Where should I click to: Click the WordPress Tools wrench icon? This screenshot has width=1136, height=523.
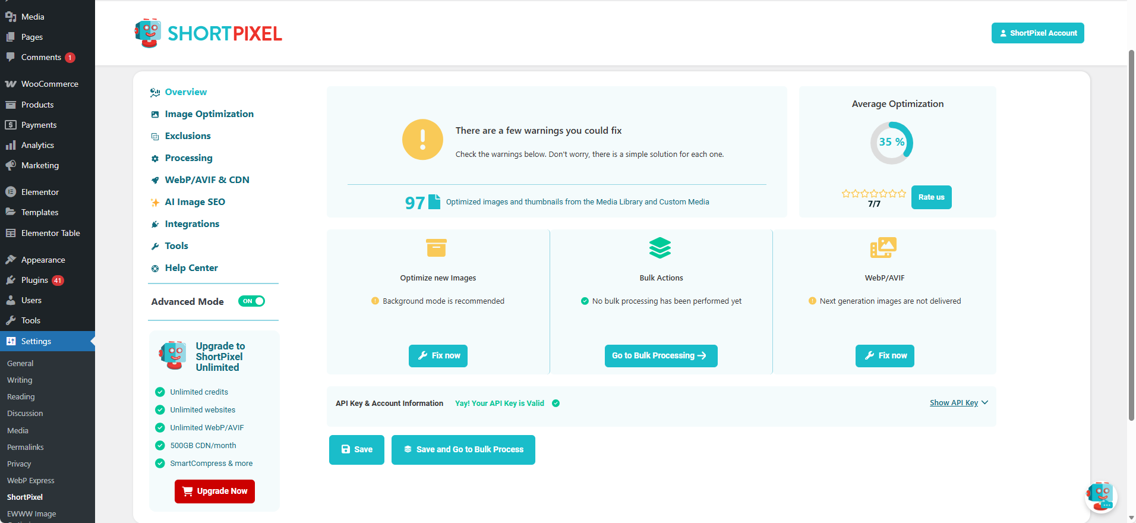tap(11, 320)
